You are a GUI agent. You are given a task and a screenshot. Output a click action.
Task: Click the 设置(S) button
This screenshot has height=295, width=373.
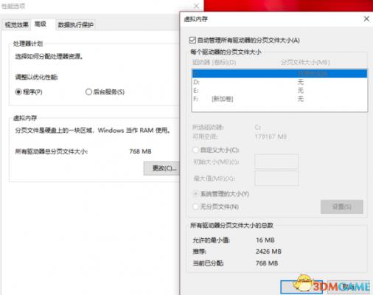click(x=342, y=206)
